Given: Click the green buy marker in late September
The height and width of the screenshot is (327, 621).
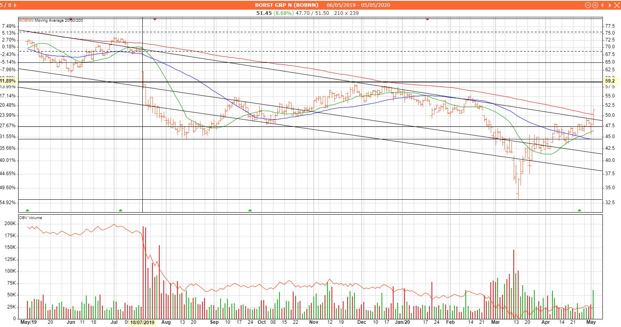Looking at the screenshot, I should 250,210.
